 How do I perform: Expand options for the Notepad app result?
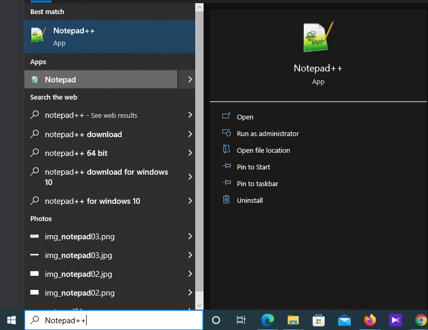coord(190,80)
